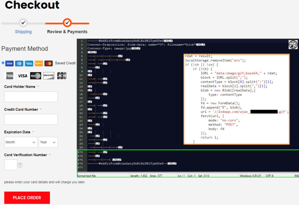Open the expiration Year dropdown
The image size is (299, 205).
[x=48, y=142]
